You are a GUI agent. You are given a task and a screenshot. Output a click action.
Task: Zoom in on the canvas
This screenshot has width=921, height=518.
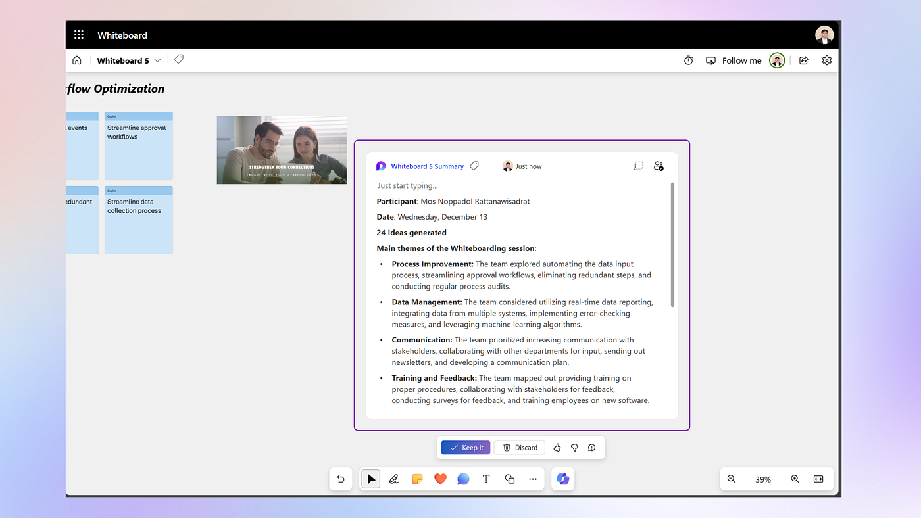coord(795,479)
